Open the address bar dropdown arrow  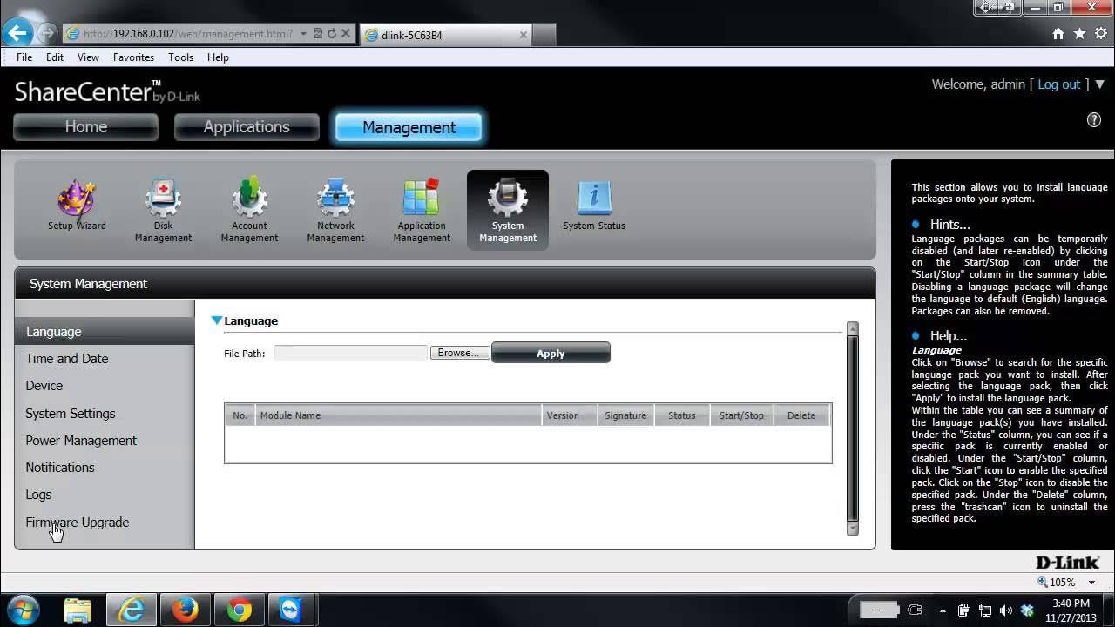303,34
